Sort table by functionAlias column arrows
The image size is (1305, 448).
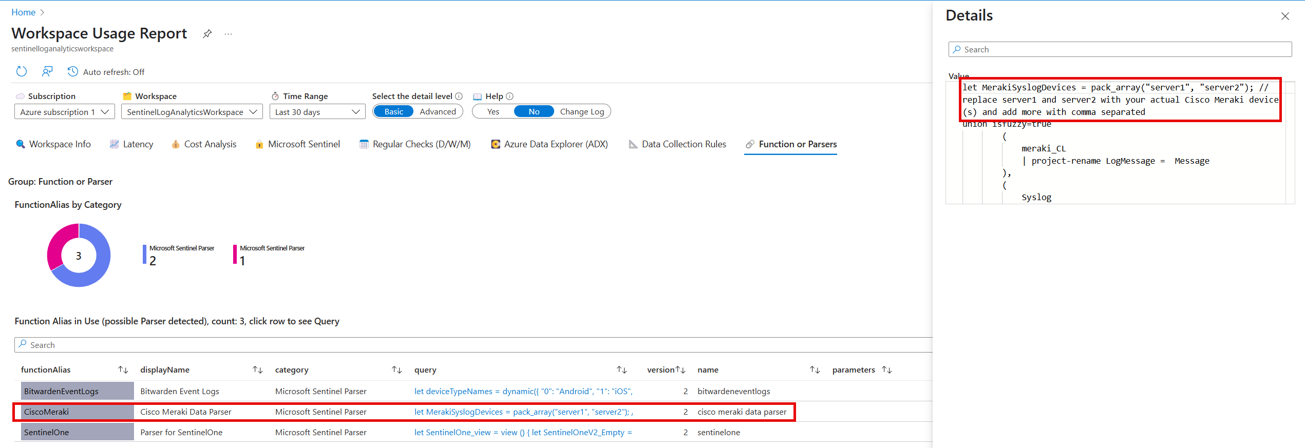tap(123, 369)
